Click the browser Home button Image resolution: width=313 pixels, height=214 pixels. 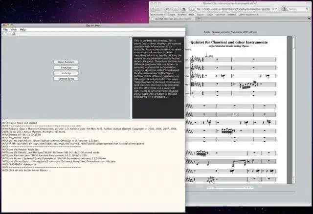click(x=184, y=9)
